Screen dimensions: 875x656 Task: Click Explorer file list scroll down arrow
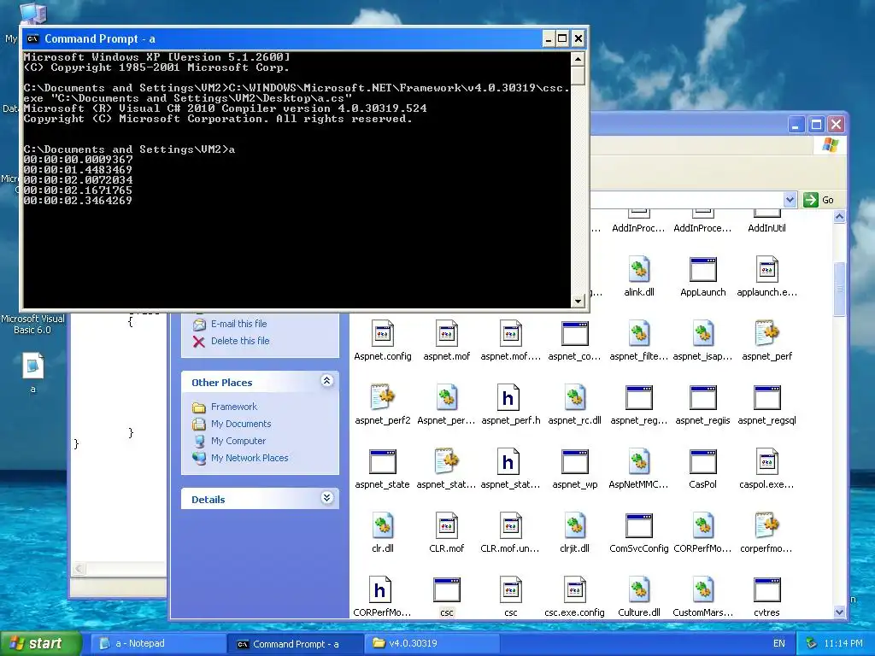[839, 612]
